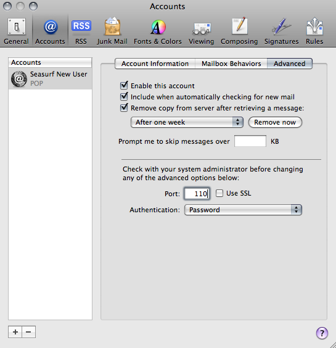Open the Rules preferences pane

tap(314, 31)
